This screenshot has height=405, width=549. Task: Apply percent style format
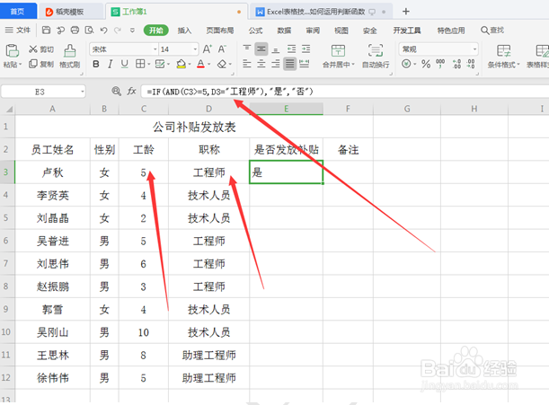[426, 64]
